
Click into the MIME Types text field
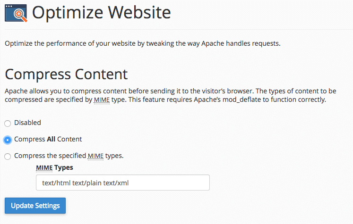pos(123,183)
